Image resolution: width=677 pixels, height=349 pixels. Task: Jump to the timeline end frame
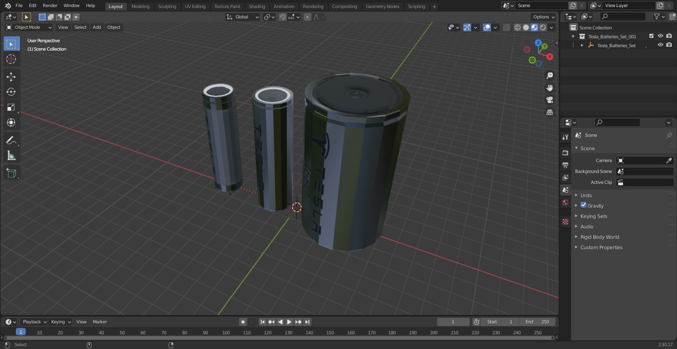click(307, 322)
